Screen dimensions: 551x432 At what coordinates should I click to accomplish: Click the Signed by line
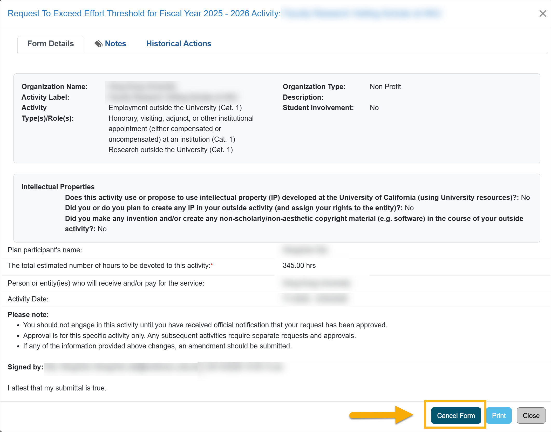[x=25, y=367]
